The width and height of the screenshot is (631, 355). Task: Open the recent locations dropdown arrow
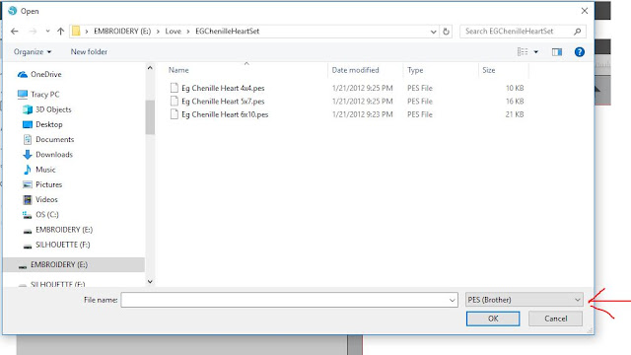coord(47,31)
